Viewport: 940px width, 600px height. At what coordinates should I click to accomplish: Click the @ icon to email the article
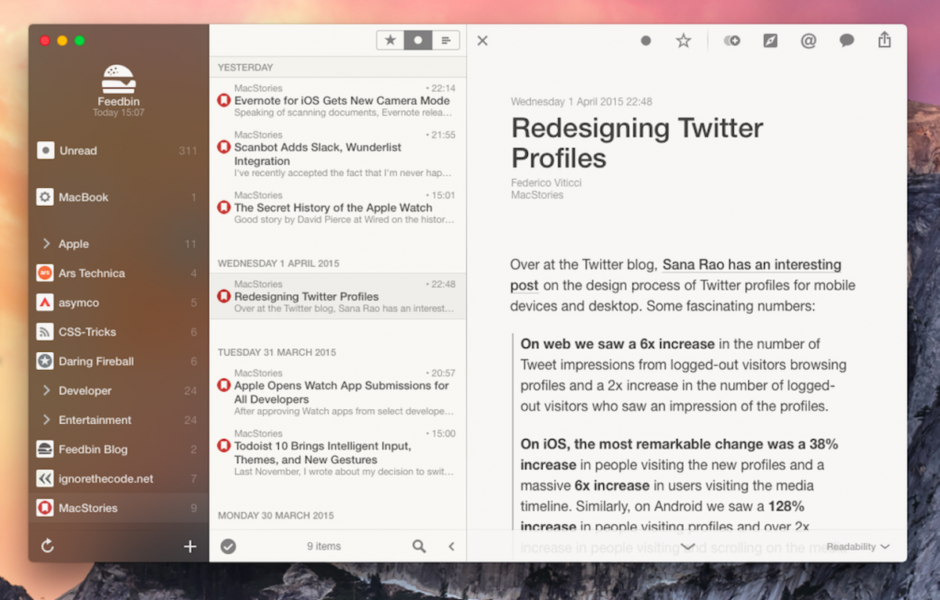(808, 40)
